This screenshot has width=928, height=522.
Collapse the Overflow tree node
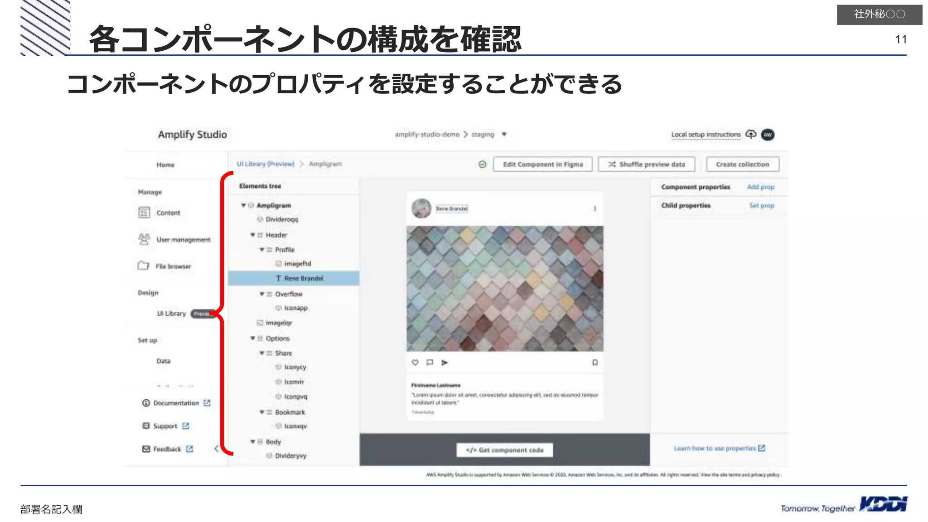coord(262,294)
